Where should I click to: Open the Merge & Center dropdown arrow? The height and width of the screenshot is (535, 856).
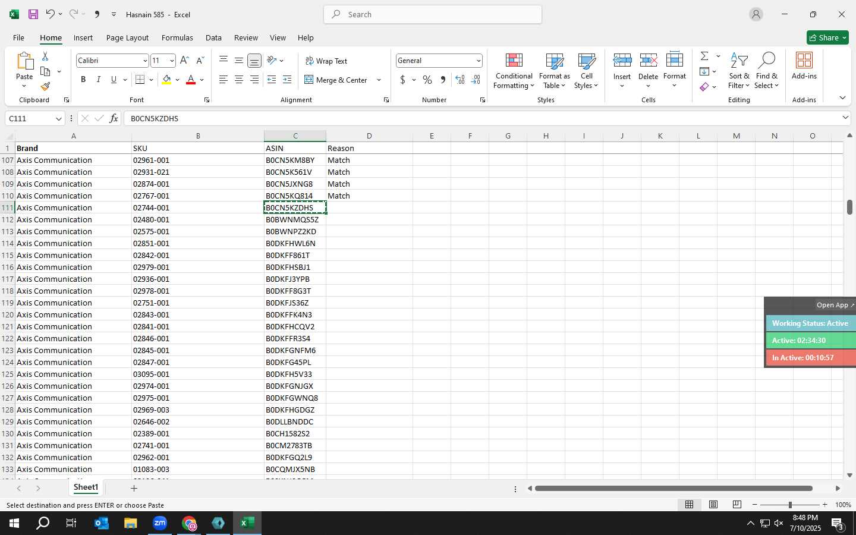click(x=379, y=80)
